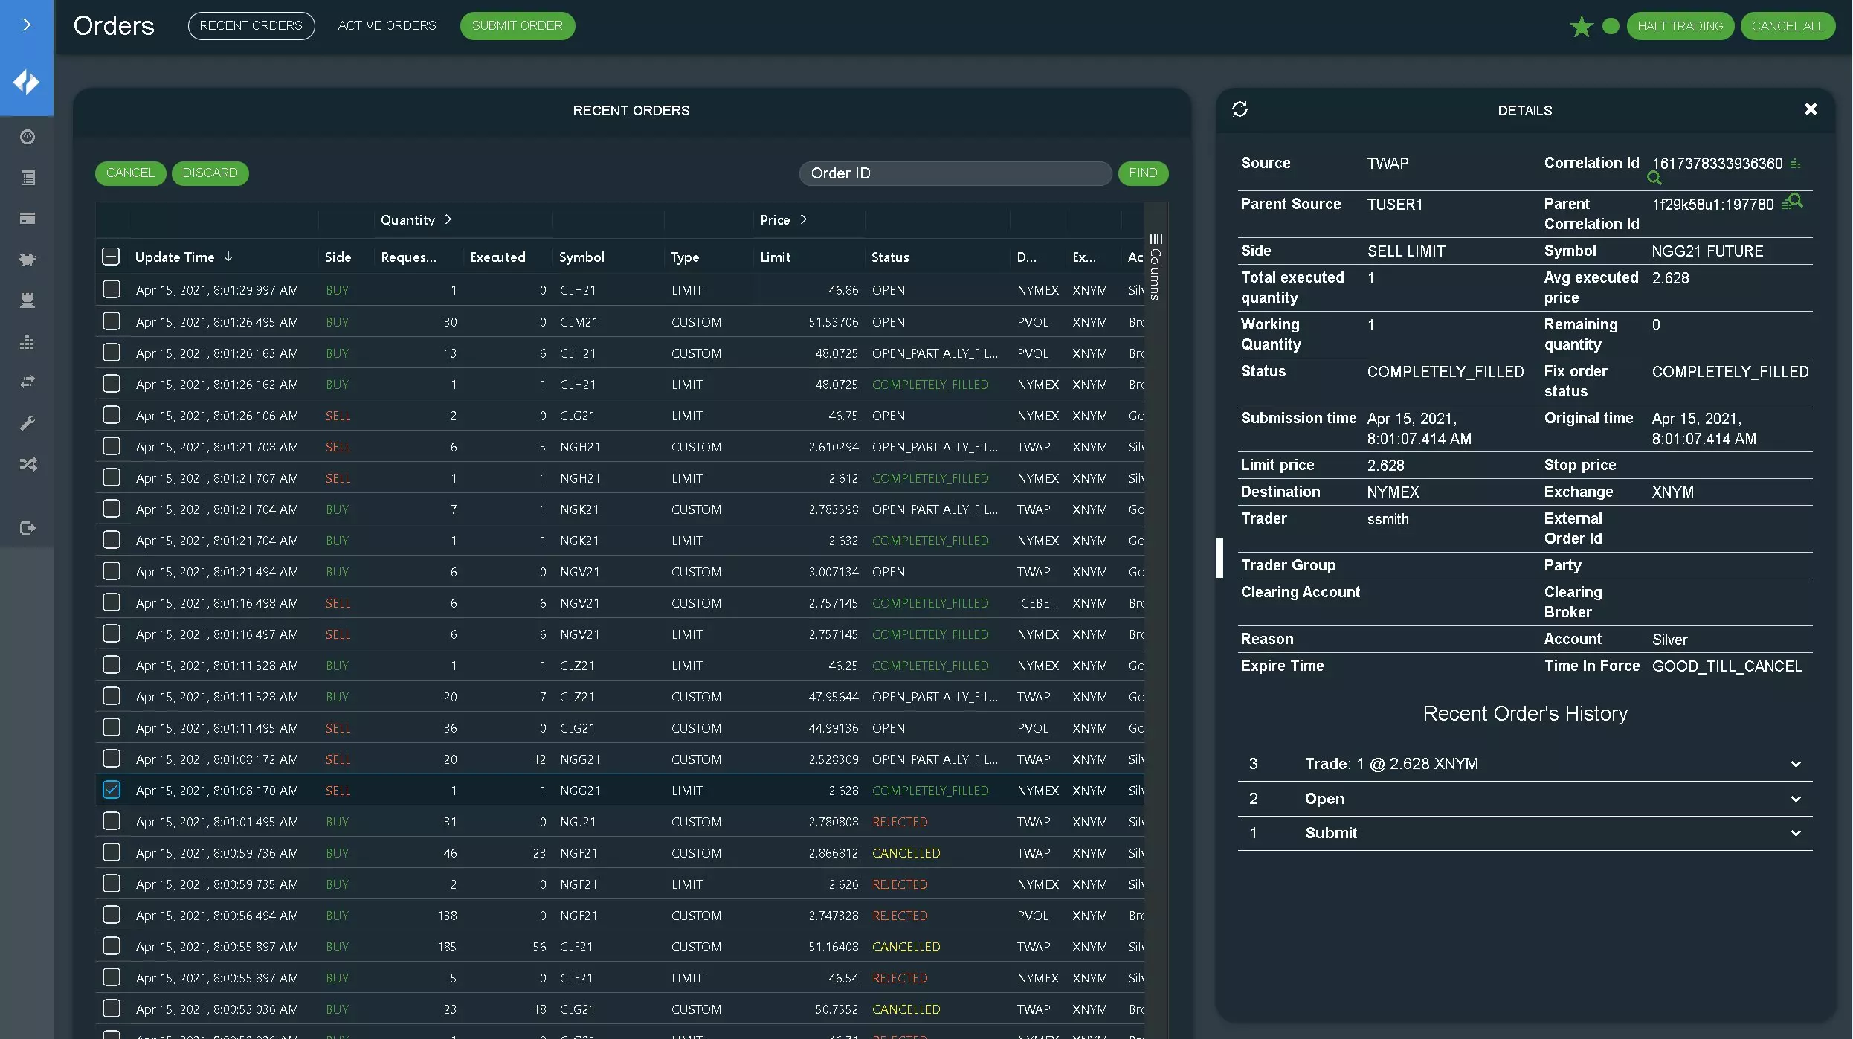The image size is (1853, 1039).
Task: Click the green star favorite icon
Action: (x=1581, y=26)
